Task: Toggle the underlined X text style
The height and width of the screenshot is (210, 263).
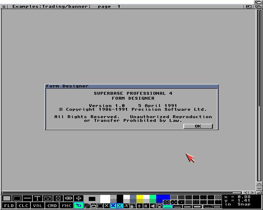Action: coord(120,206)
